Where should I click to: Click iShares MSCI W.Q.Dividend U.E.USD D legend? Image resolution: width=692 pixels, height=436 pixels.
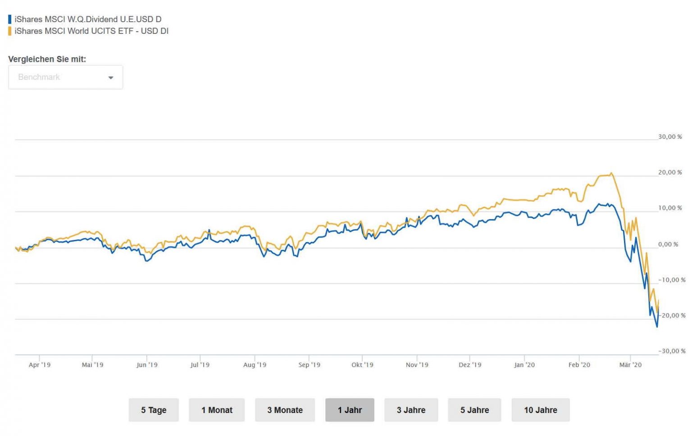tap(88, 19)
